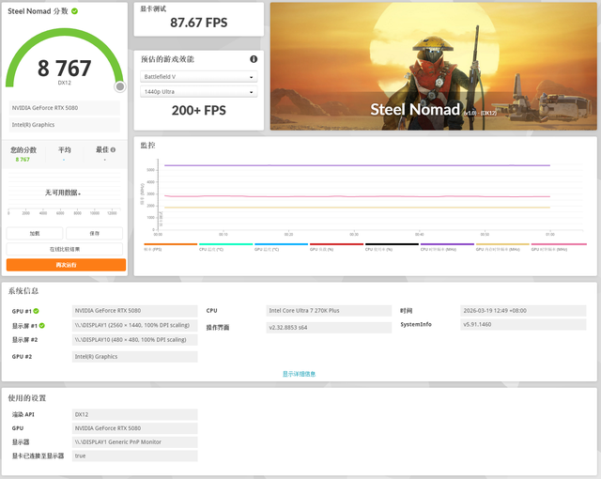The height and width of the screenshot is (479, 601).
Task: Click the true value for 显卡已连接至显示器
Action: pyautogui.click(x=135, y=456)
